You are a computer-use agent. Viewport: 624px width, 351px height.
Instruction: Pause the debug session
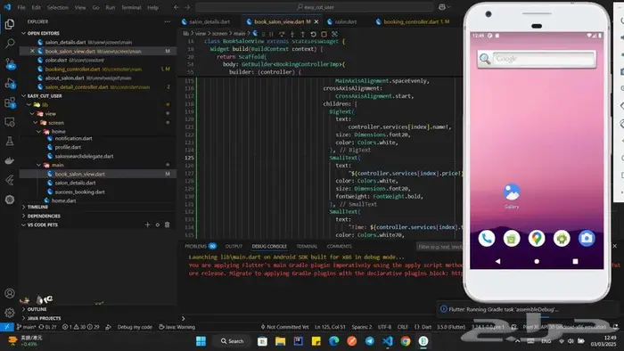271,34
